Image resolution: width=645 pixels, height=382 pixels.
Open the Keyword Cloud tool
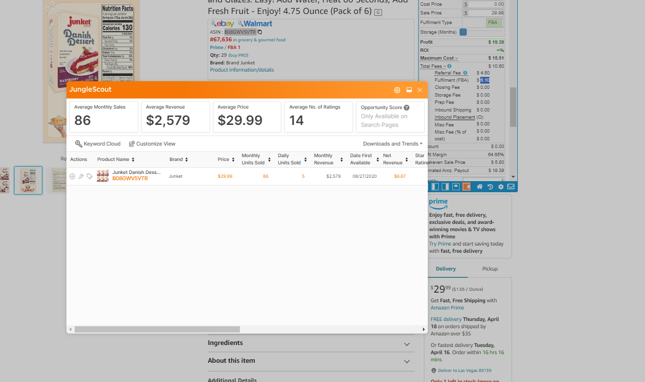tap(98, 144)
